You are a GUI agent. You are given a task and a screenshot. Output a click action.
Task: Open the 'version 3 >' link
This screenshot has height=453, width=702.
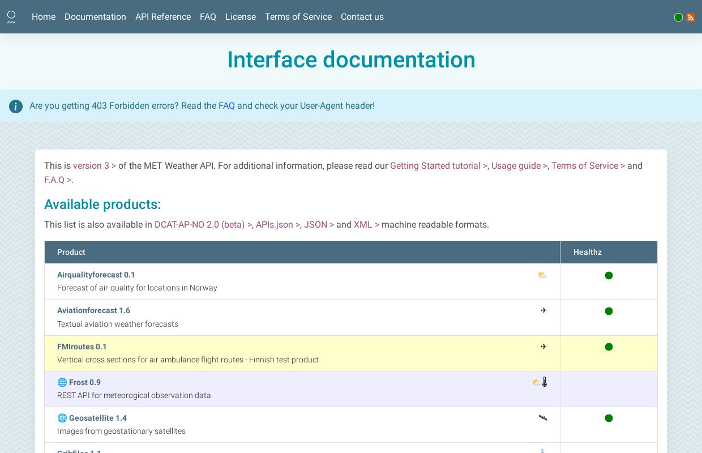(x=95, y=166)
